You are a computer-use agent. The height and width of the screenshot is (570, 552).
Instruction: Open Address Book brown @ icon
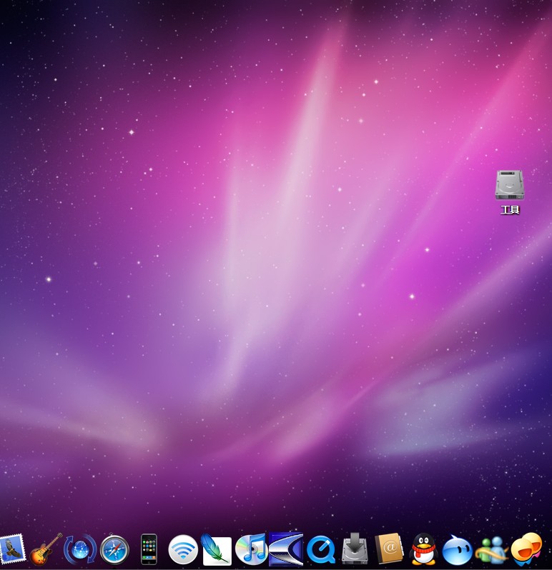(390, 549)
